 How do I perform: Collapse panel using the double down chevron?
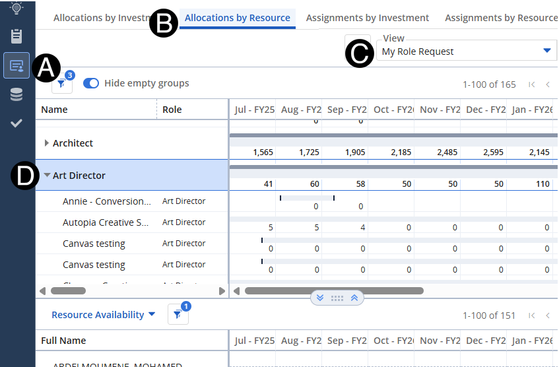[320, 298]
